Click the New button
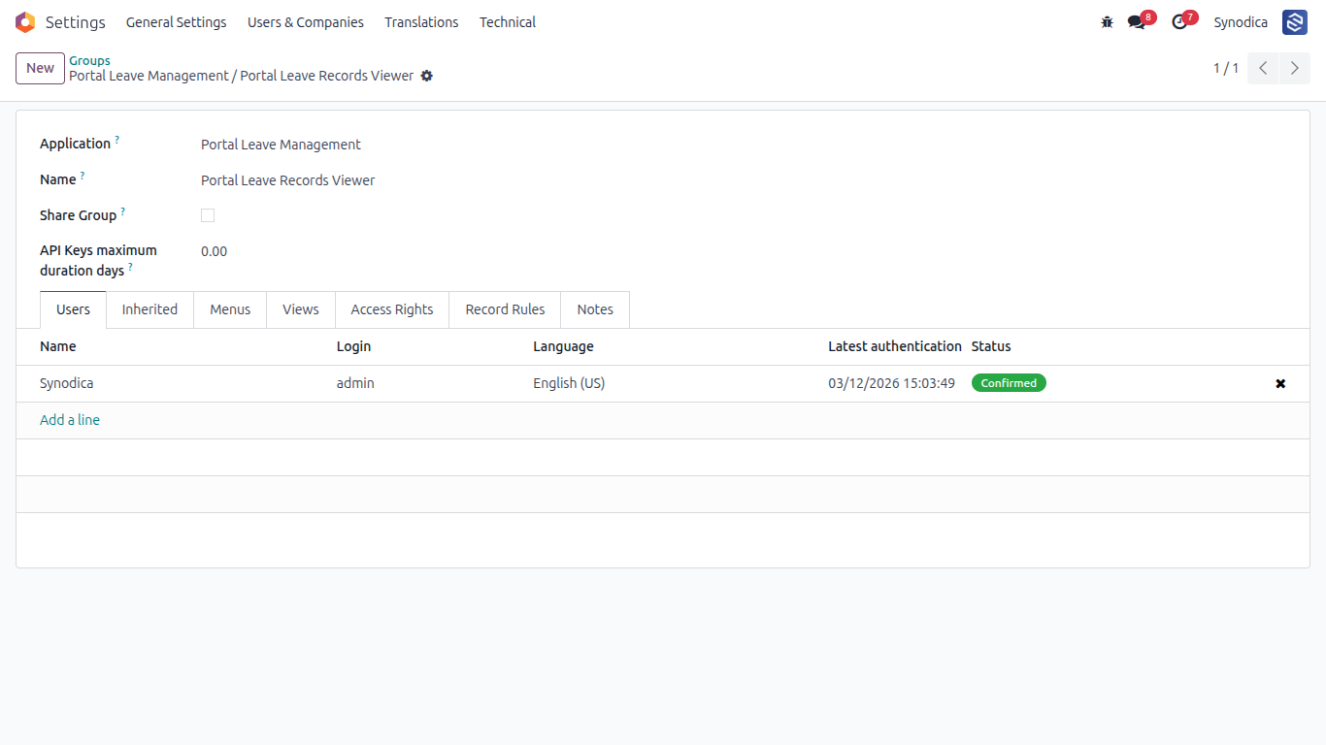This screenshot has height=745, width=1326. pyautogui.click(x=40, y=68)
